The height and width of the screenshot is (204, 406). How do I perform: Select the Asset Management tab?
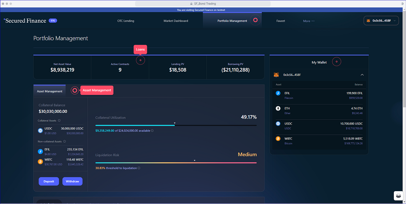coord(49,91)
